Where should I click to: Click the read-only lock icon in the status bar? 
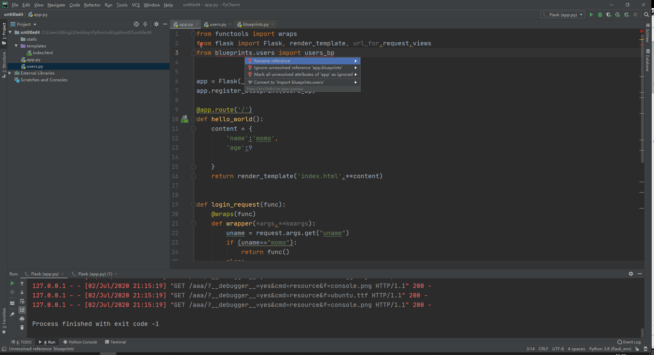637,349
